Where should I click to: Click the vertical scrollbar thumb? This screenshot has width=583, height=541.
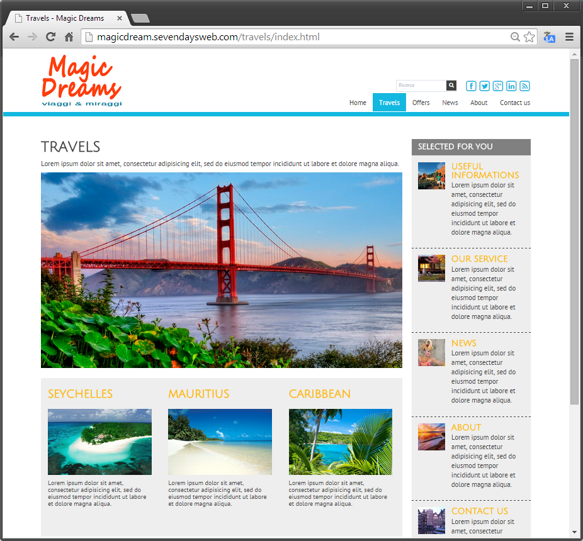(x=574, y=232)
